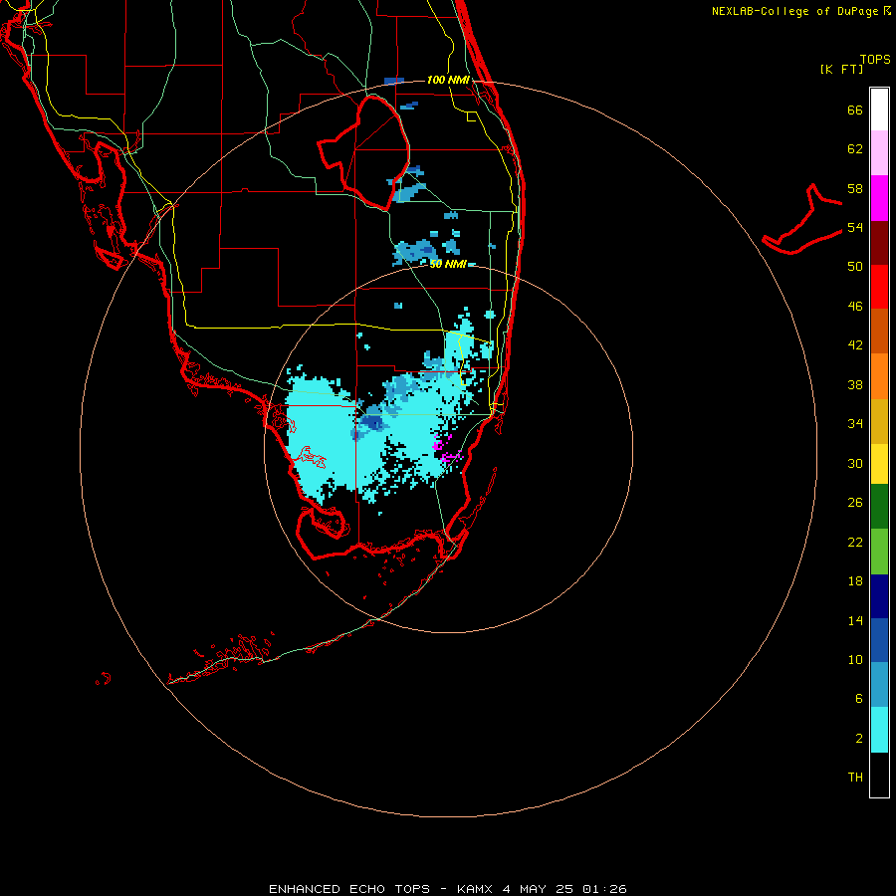Pick the cyan color scale swatch
The image size is (896, 896).
[x=879, y=730]
